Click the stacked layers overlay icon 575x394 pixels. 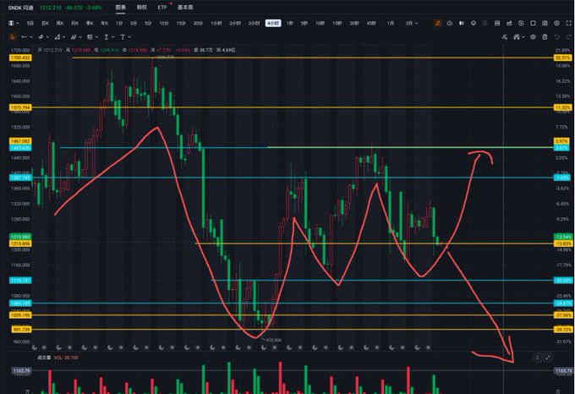(474, 23)
